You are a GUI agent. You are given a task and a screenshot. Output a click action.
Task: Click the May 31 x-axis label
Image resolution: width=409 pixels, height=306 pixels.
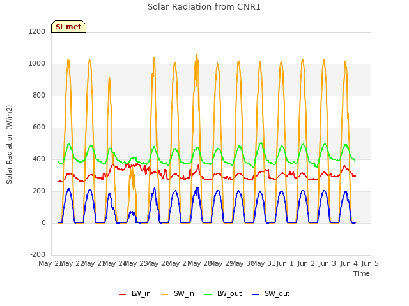263,263
